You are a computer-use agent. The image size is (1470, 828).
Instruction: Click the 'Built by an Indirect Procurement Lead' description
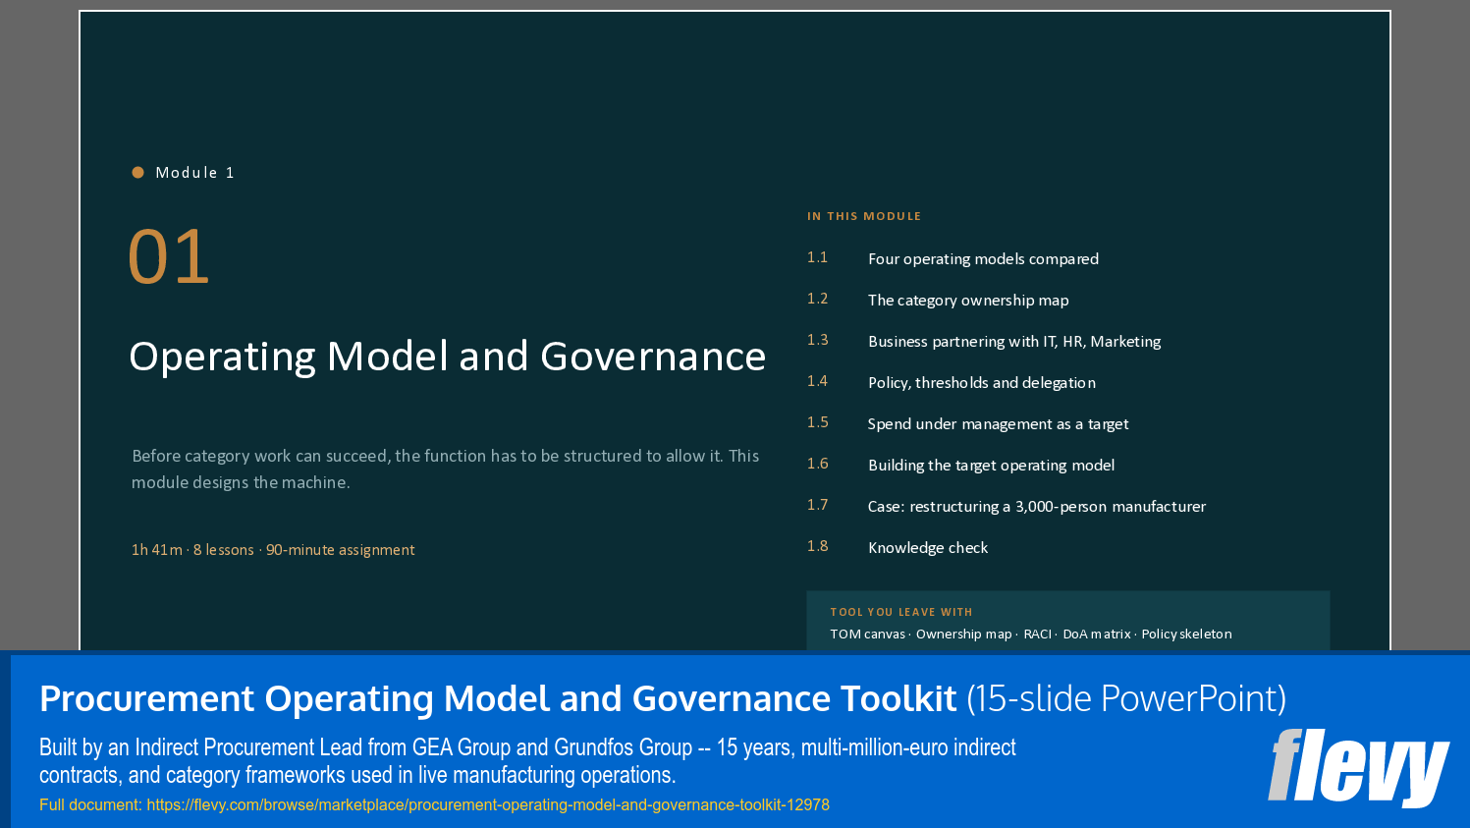pyautogui.click(x=527, y=761)
